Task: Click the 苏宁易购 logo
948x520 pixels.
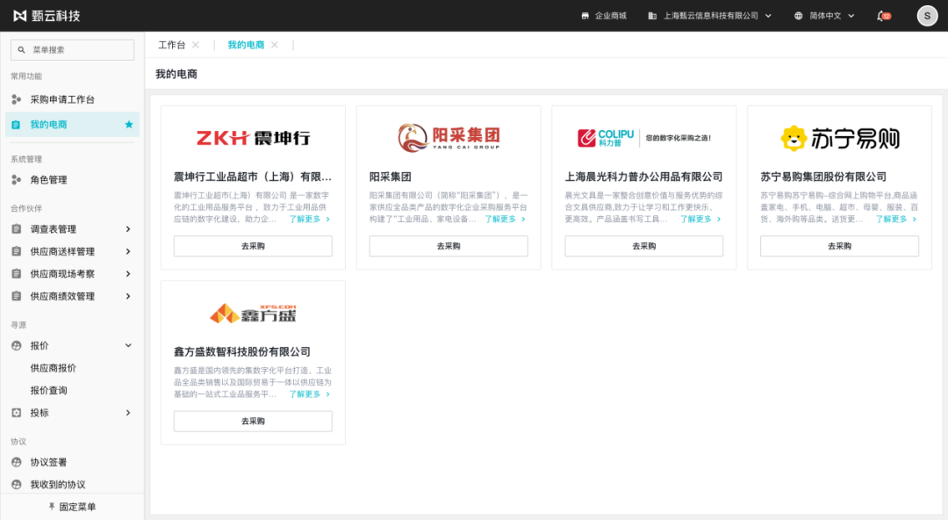Action: (x=840, y=138)
